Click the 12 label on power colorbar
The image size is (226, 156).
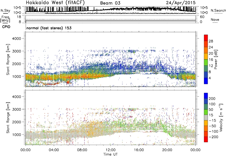tap(211, 66)
